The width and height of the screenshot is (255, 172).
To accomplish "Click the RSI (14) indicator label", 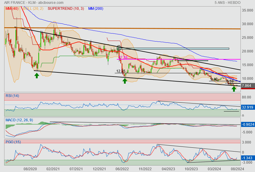I will coord(12,96).
